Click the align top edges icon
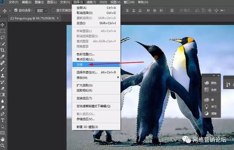The width and height of the screenshot is (234, 150). 127,11
